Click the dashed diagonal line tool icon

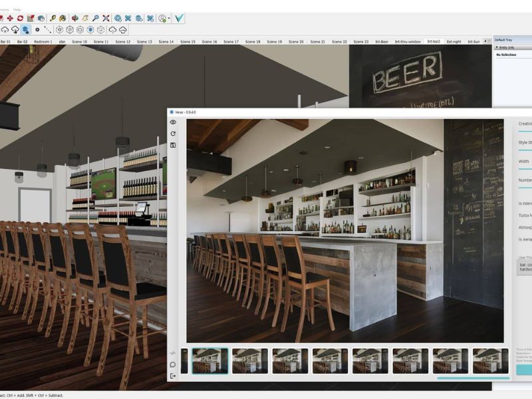(47, 30)
